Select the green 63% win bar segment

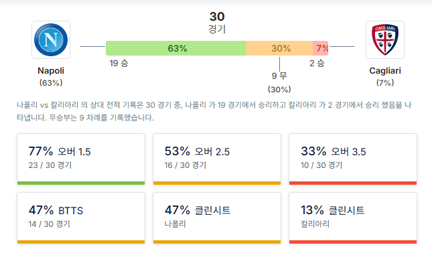click(x=175, y=48)
